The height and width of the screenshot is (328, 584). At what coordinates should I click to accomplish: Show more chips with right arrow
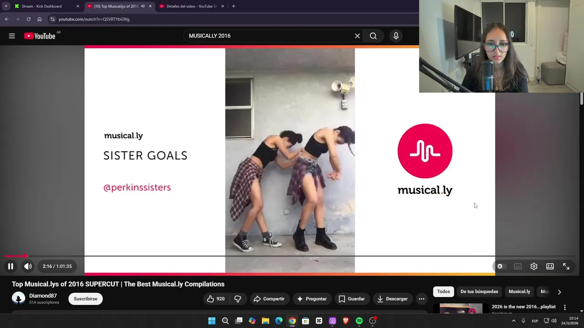(x=559, y=292)
